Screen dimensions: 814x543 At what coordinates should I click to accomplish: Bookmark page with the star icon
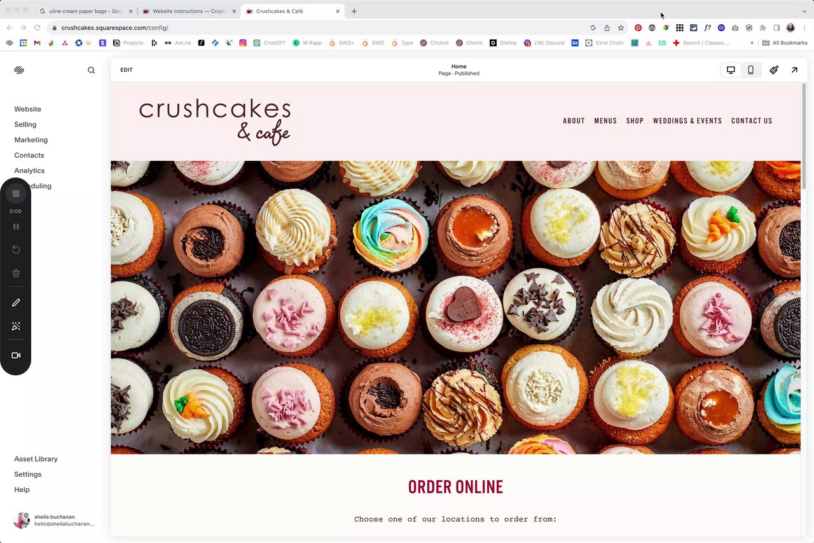point(621,28)
